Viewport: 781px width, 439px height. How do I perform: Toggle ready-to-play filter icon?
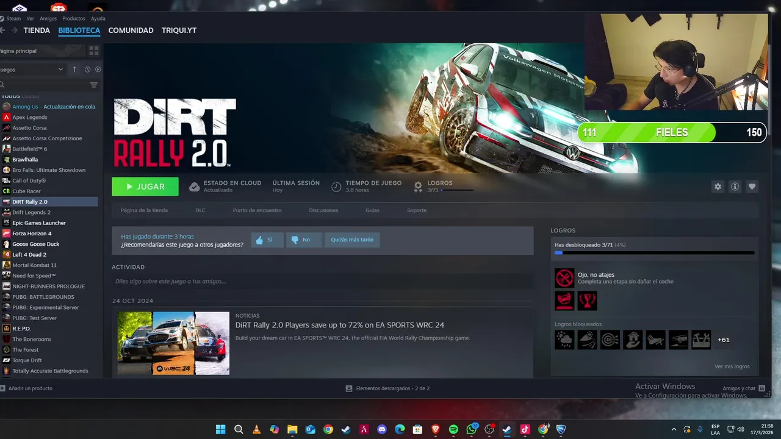[98, 70]
